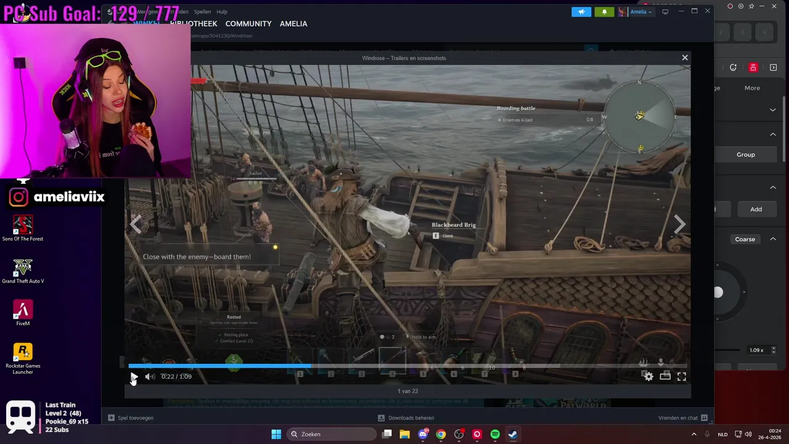Switch trailer to theater mode icon
Image resolution: width=789 pixels, height=444 pixels.
click(x=665, y=376)
